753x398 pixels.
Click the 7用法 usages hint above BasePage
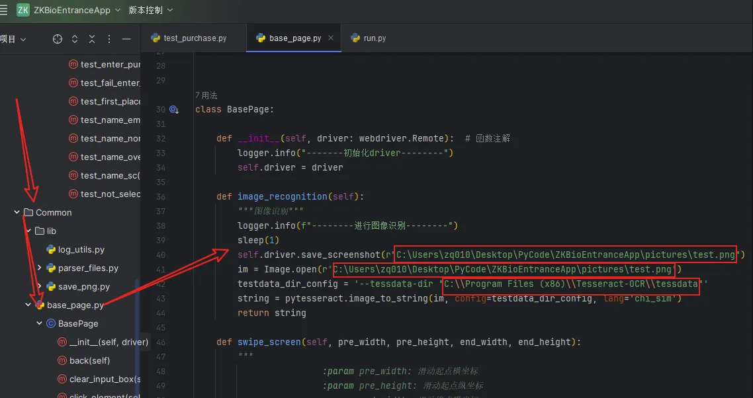click(x=206, y=95)
